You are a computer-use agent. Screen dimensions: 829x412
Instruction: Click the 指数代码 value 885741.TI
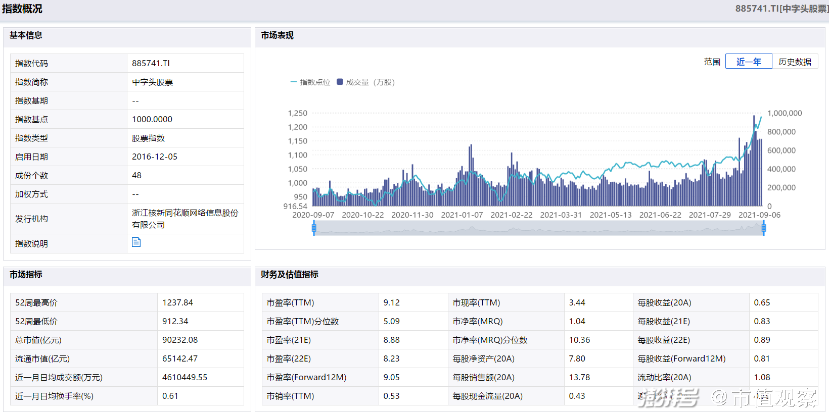coord(151,63)
